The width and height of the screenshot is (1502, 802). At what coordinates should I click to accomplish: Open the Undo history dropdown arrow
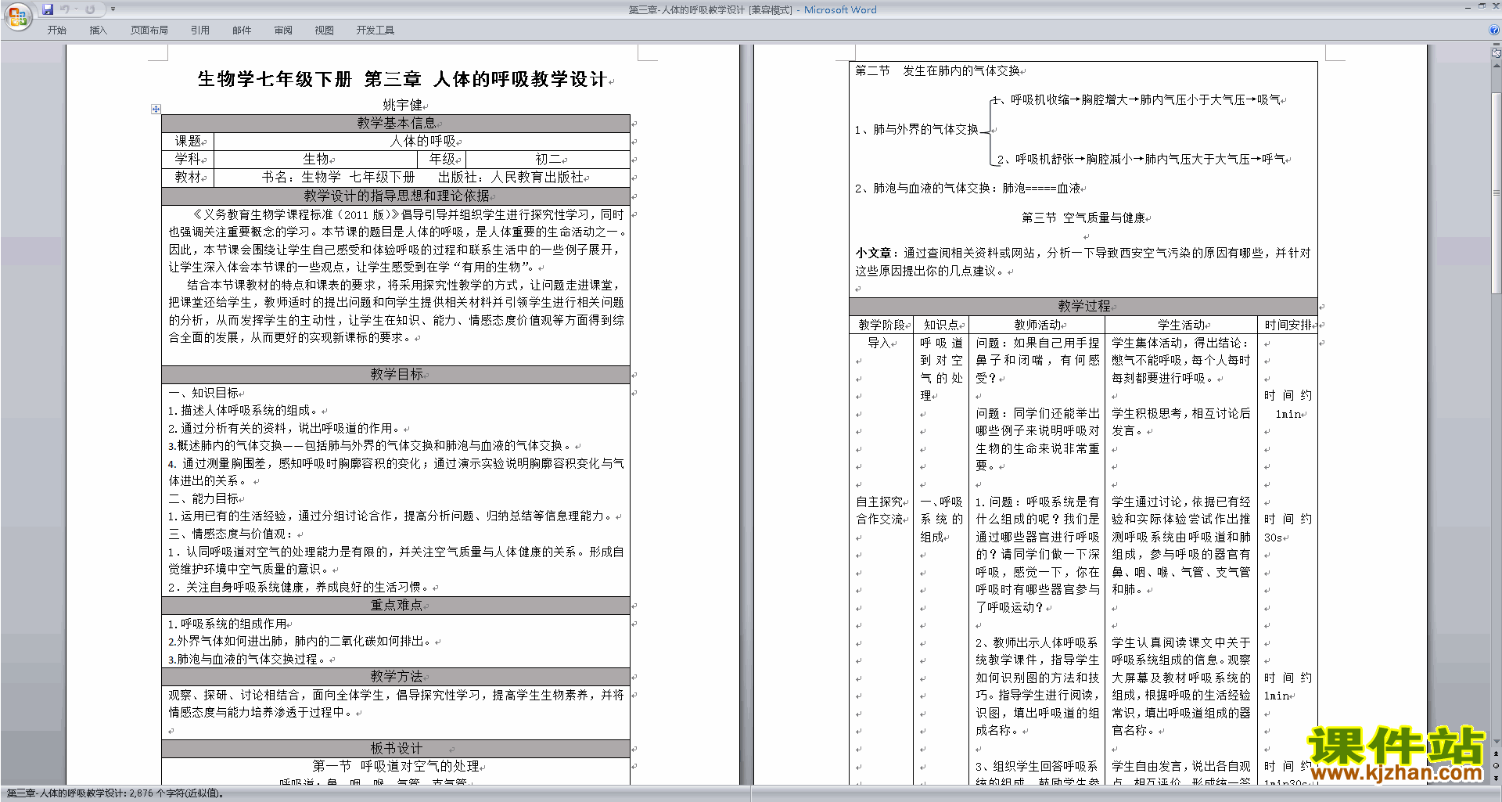click(75, 9)
